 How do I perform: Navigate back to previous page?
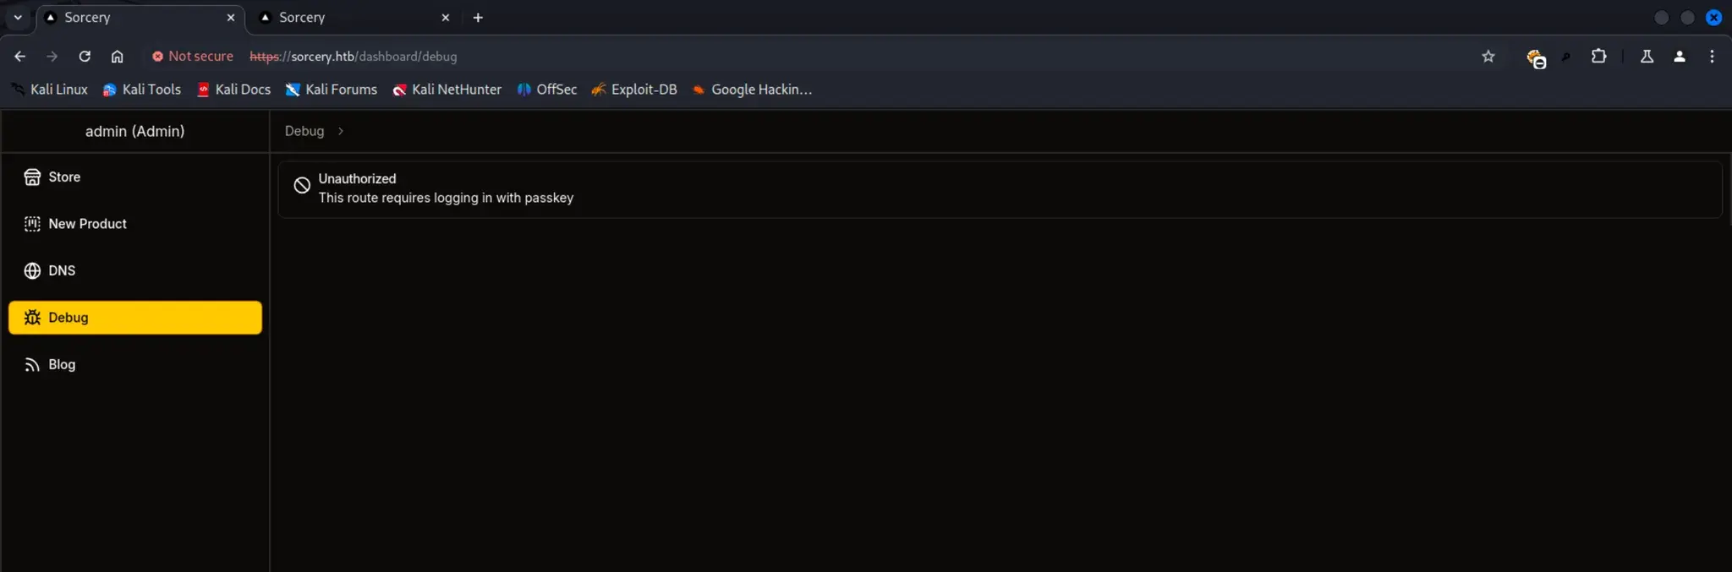[20, 57]
